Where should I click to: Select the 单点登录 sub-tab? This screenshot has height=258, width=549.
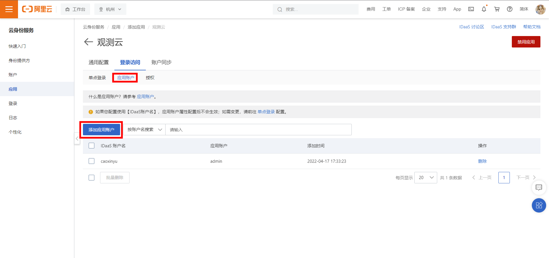coord(97,78)
